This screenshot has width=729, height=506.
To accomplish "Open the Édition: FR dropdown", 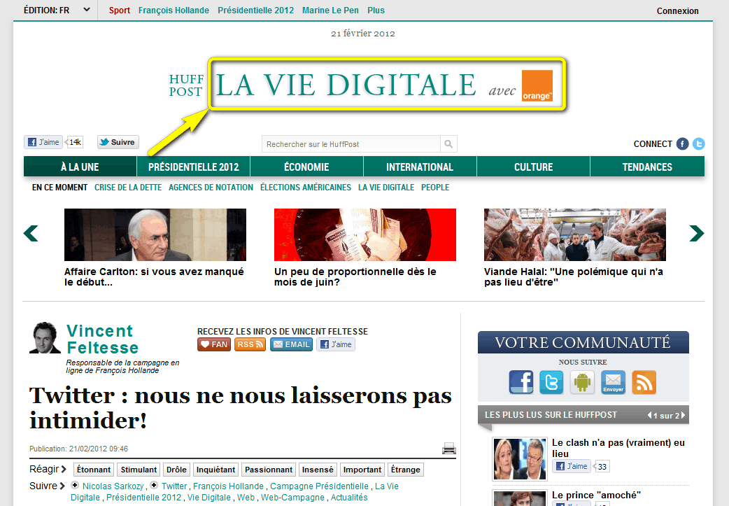I will [x=57, y=10].
